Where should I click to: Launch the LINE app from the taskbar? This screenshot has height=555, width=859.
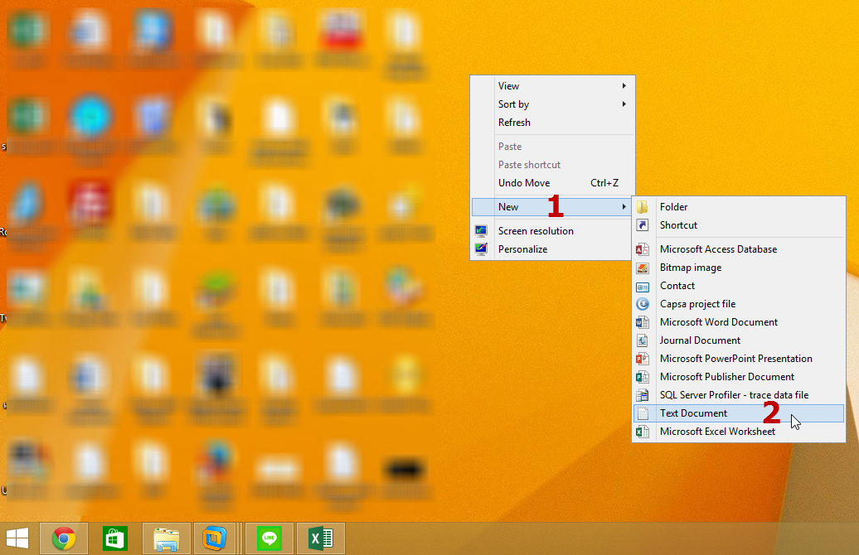click(x=269, y=538)
